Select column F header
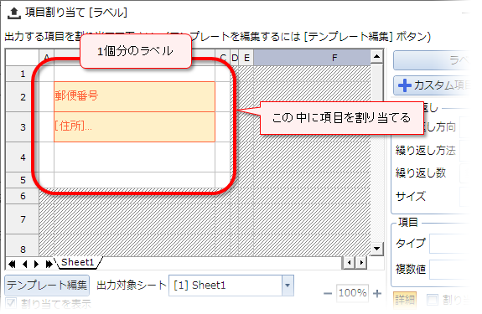This screenshot has width=482, height=314. click(312, 58)
